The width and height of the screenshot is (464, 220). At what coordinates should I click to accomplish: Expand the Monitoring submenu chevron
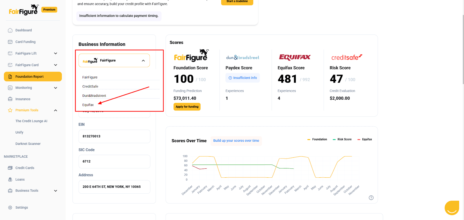pos(56,88)
